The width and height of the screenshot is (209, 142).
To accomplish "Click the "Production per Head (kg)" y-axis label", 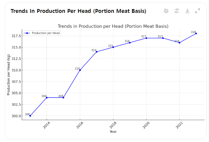I will pyautogui.click(x=8, y=75).
